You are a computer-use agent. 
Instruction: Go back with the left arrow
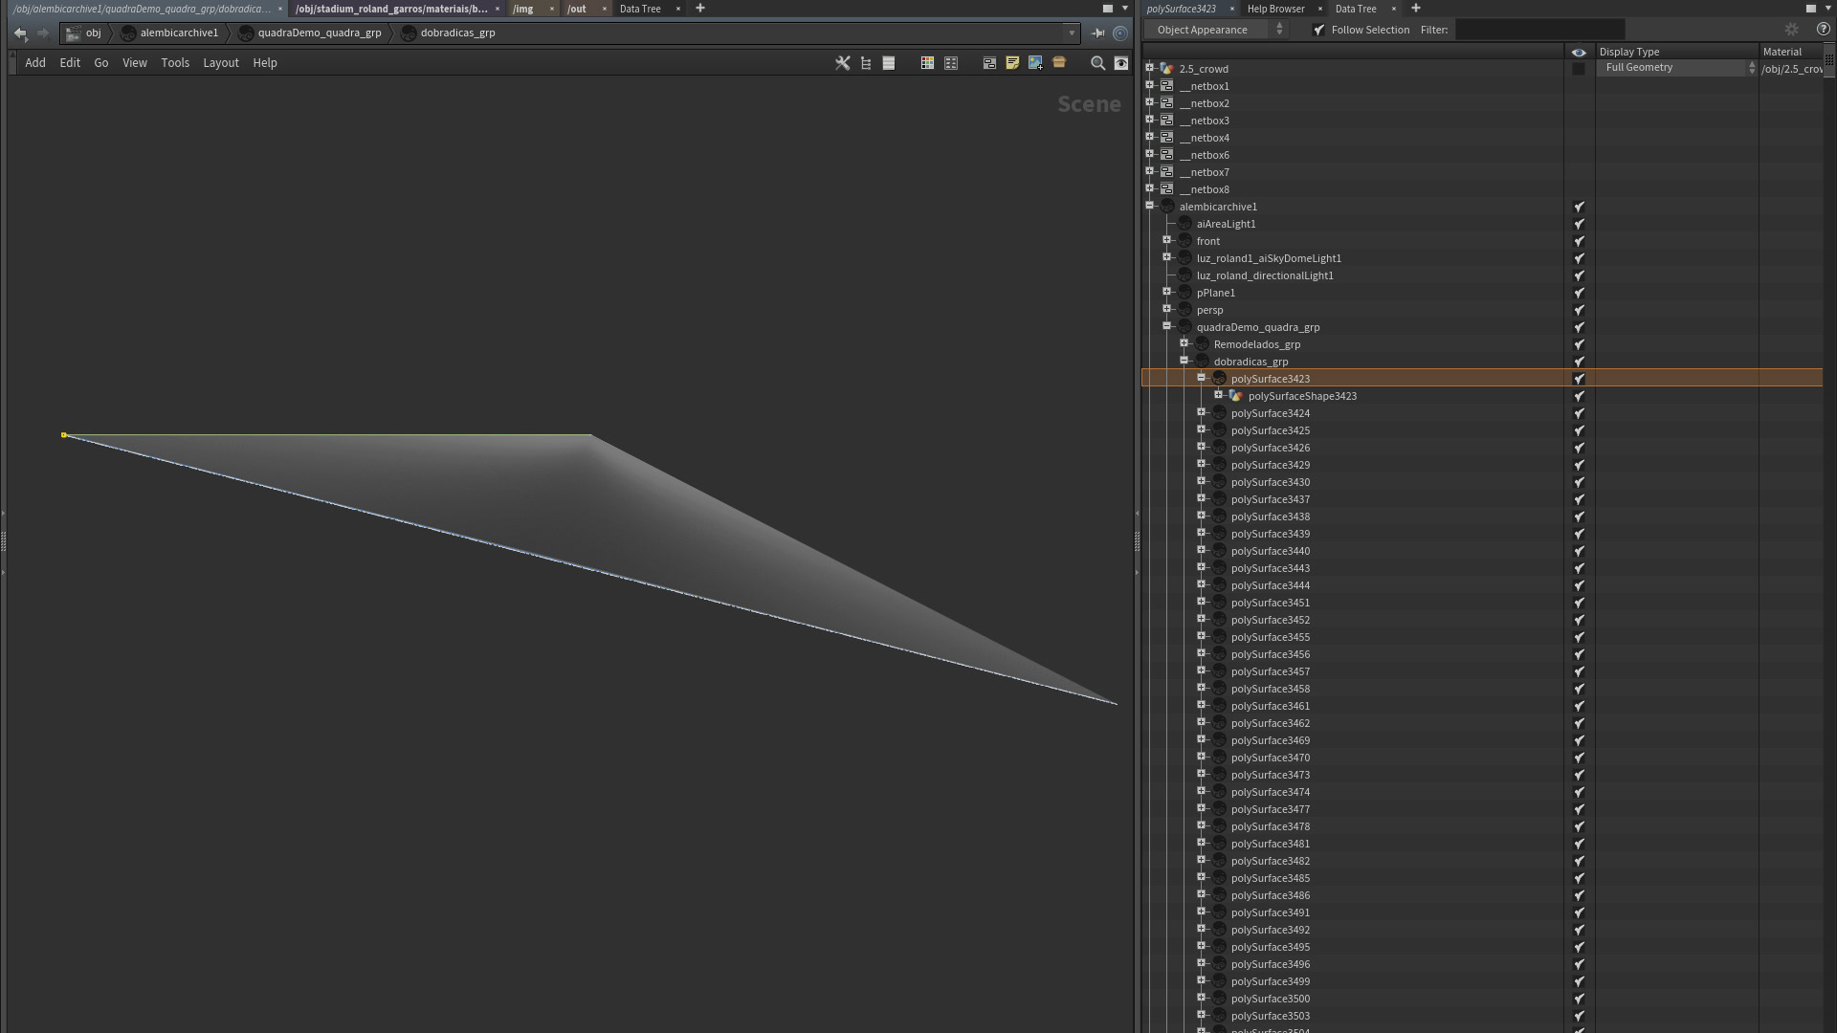[x=20, y=33]
